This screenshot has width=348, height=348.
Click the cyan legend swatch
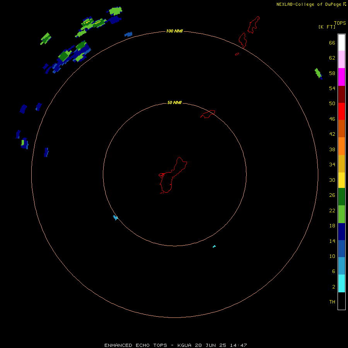[341, 283]
